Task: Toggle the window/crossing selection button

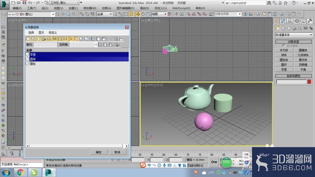Action: click(x=131, y=14)
